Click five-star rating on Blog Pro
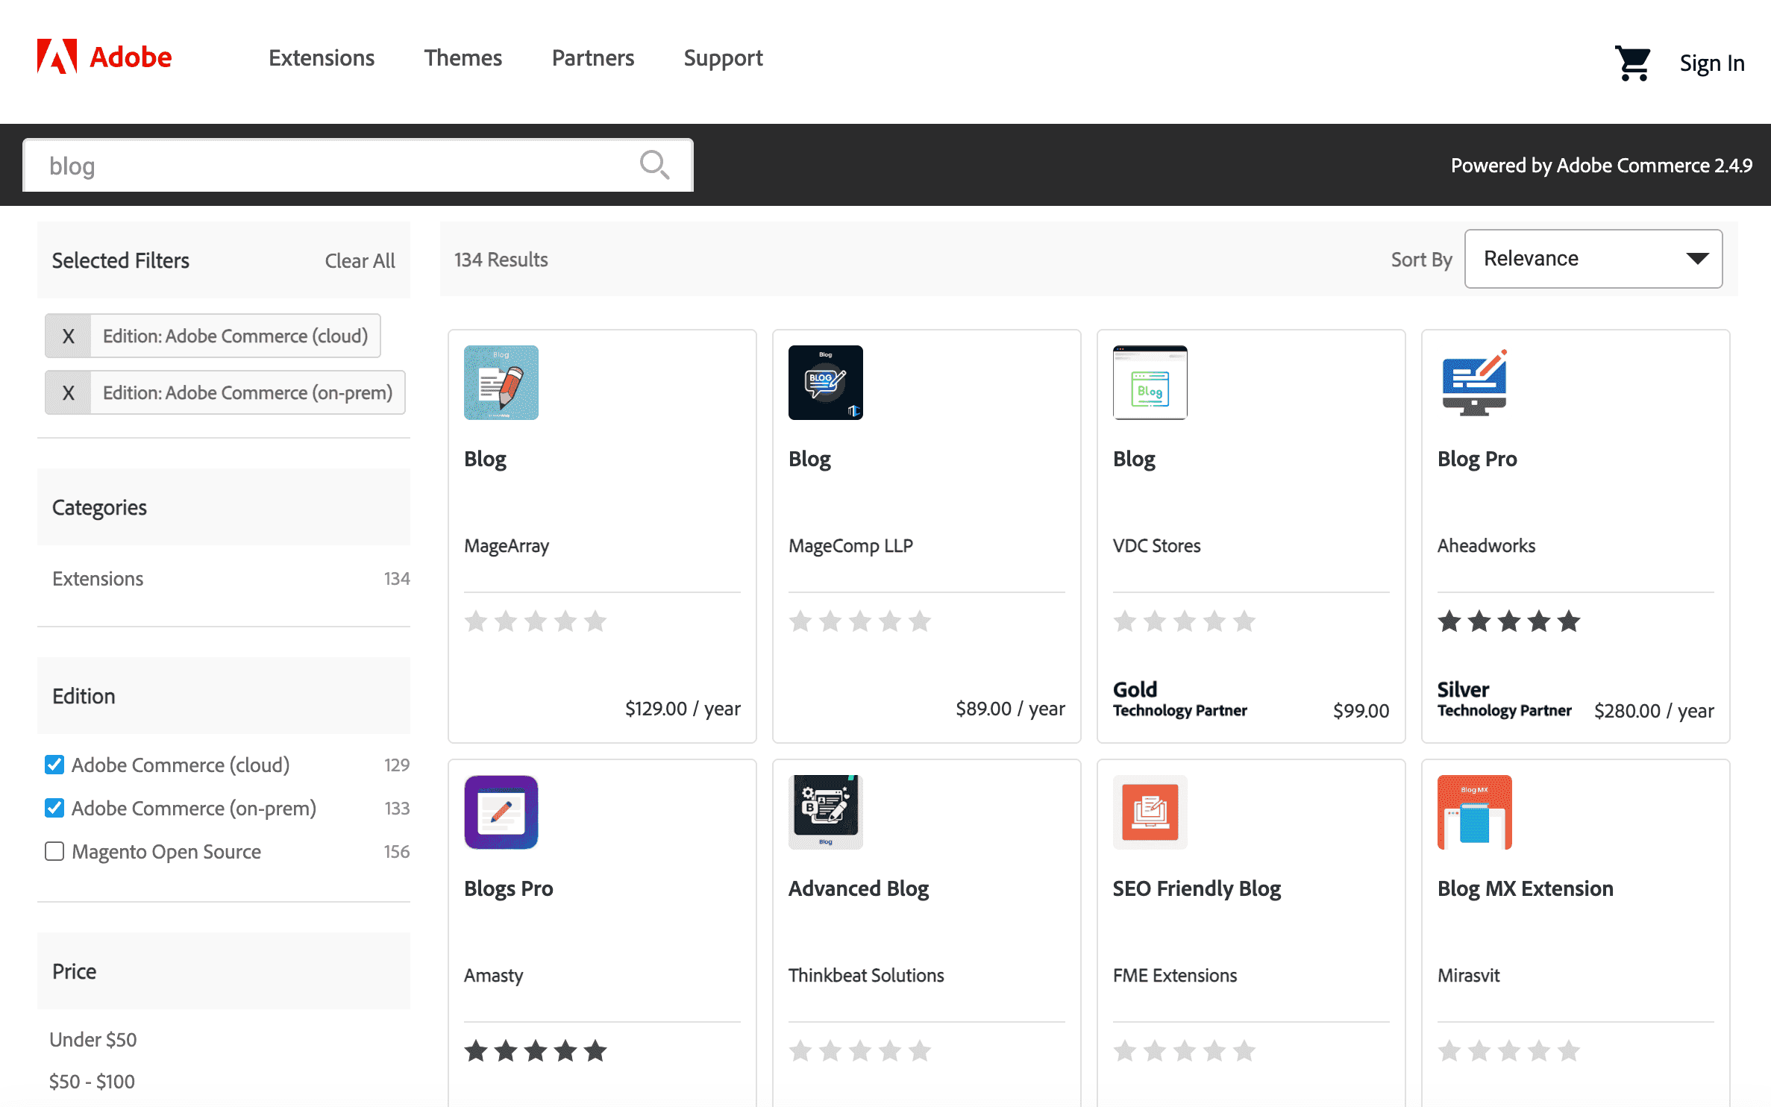Image resolution: width=1771 pixels, height=1107 pixels. click(x=1509, y=621)
